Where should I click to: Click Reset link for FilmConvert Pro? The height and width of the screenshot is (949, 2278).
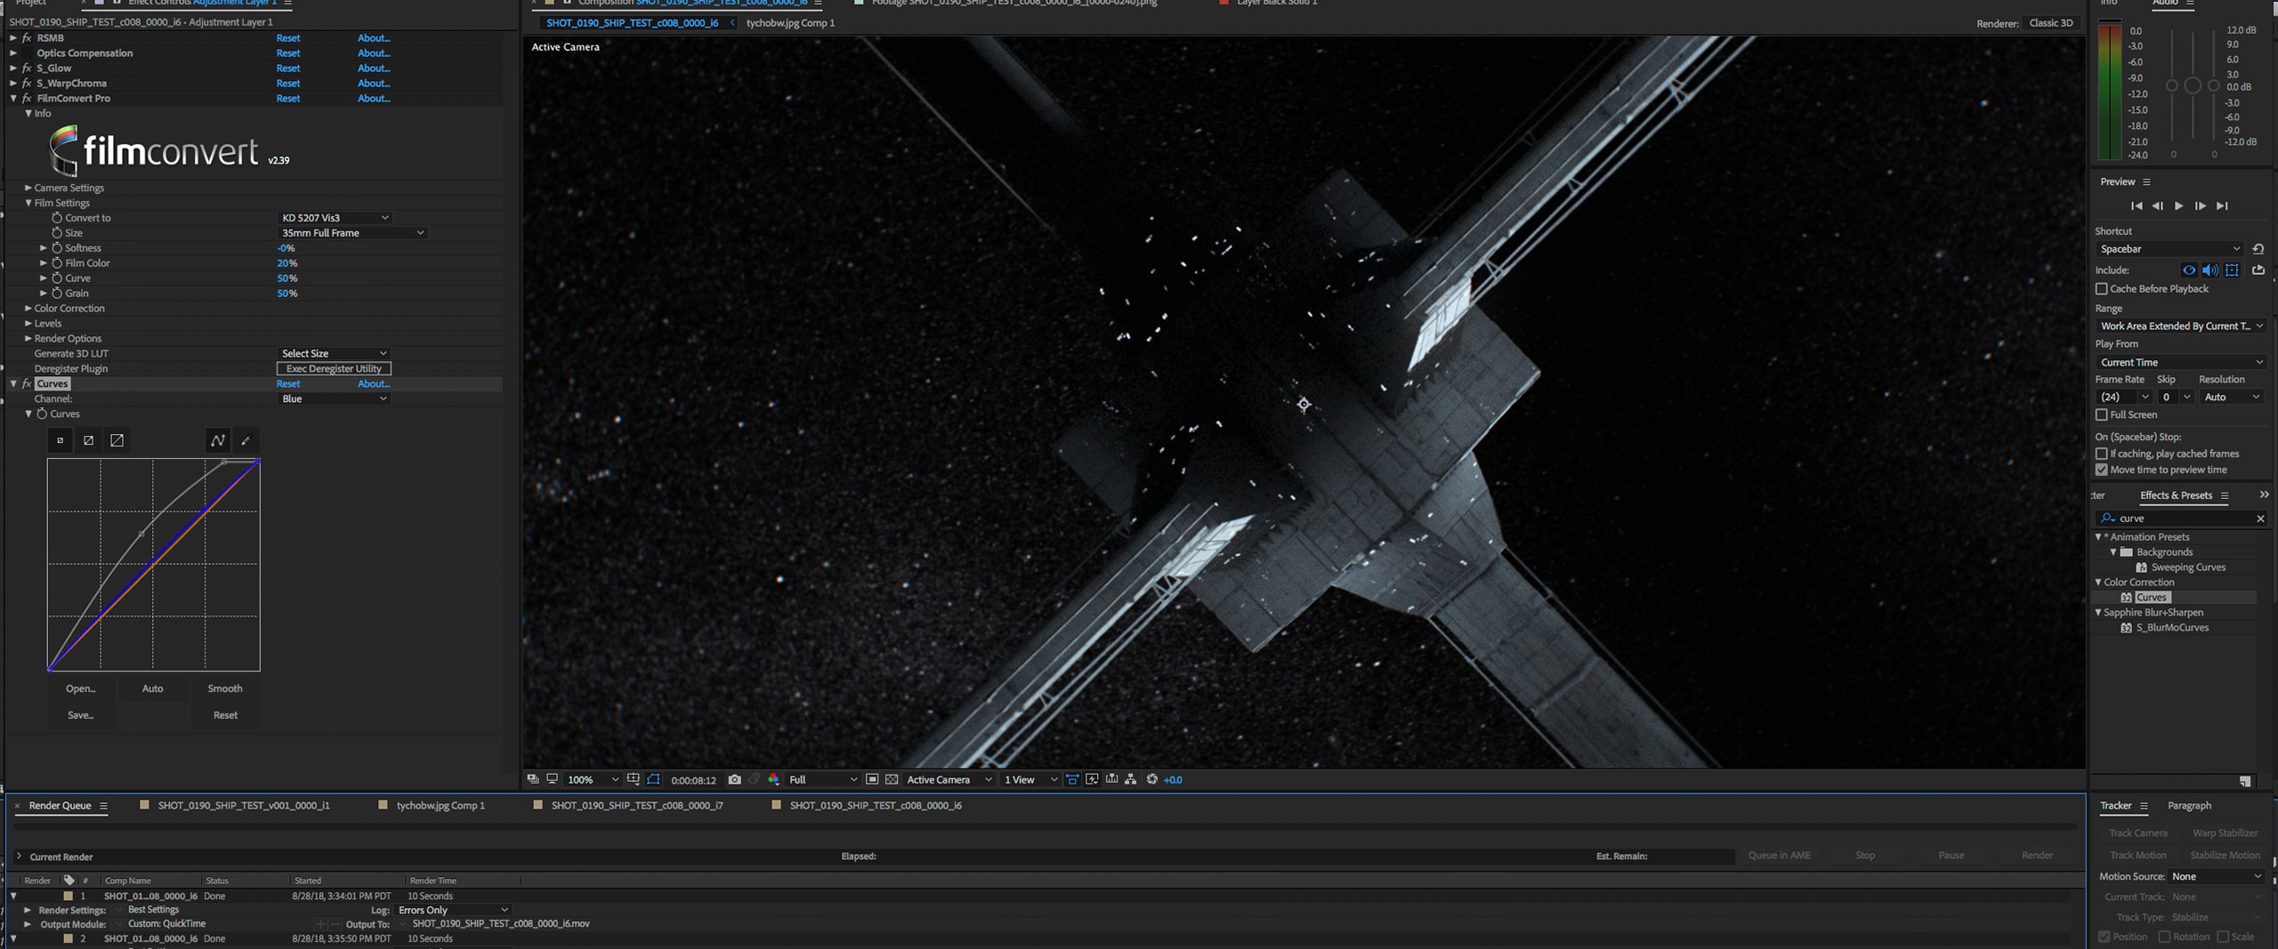287,99
